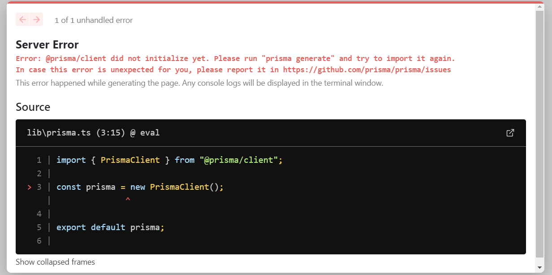Image resolution: width=552 pixels, height=275 pixels.
Task: Click the "Server Error" heading
Action: (47, 44)
